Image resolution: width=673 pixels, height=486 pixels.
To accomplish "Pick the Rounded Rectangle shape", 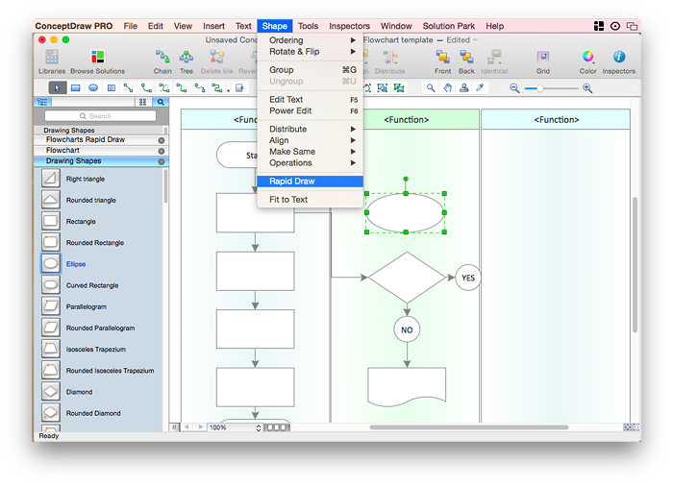I will pyautogui.click(x=94, y=243).
